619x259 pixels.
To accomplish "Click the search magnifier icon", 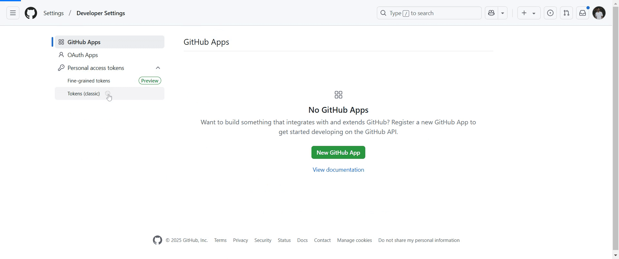I will coord(383,13).
